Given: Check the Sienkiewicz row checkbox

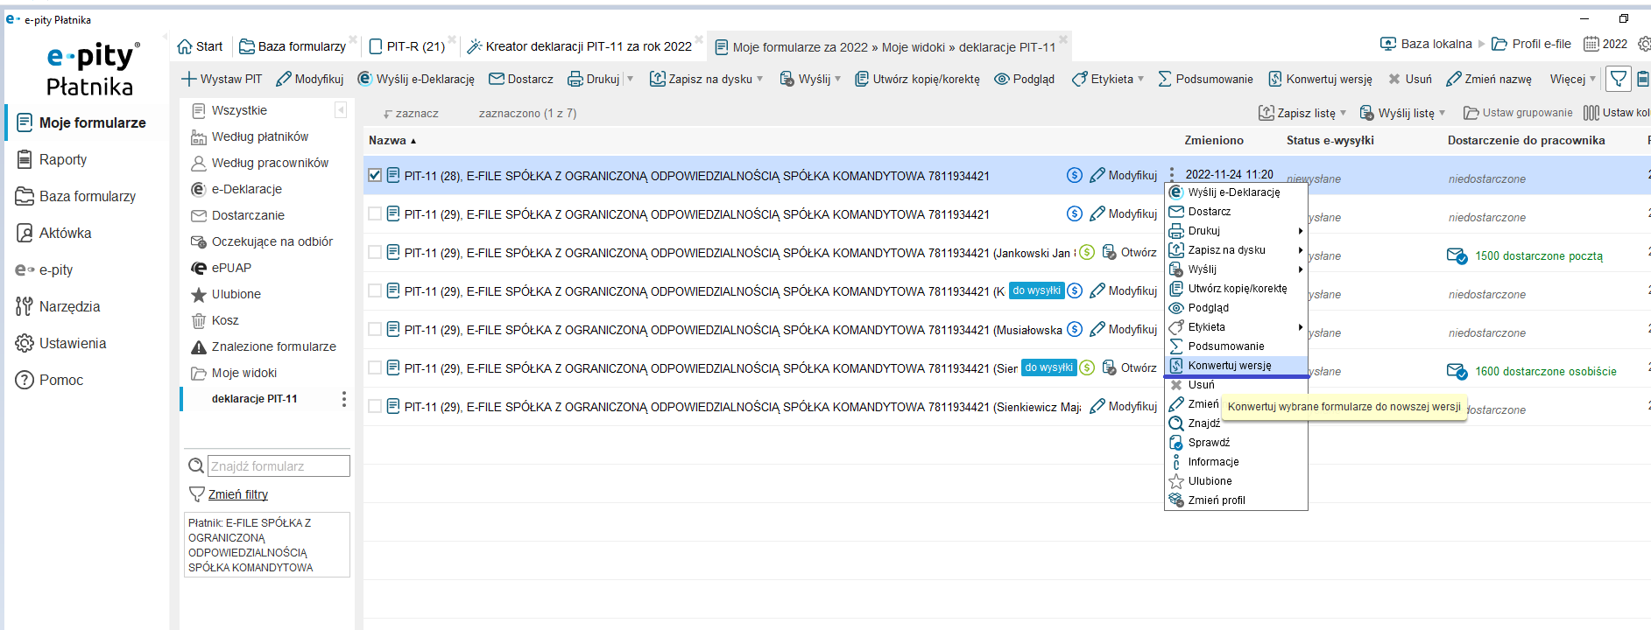Looking at the screenshot, I should tap(375, 406).
